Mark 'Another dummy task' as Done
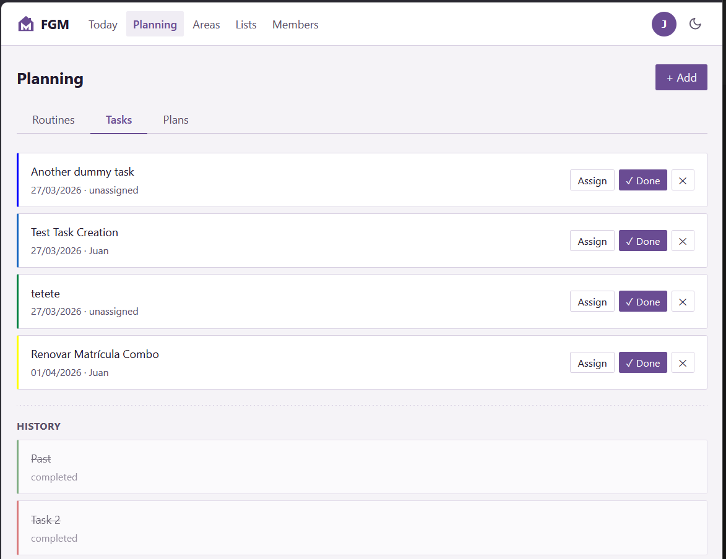Screen dimensions: 726x559 point(642,181)
